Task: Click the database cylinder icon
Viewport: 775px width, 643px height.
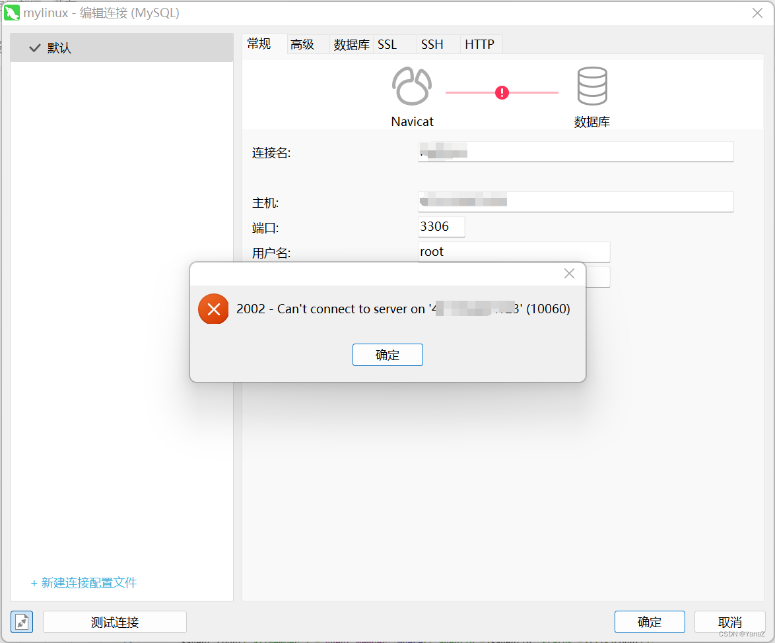Action: (x=592, y=86)
